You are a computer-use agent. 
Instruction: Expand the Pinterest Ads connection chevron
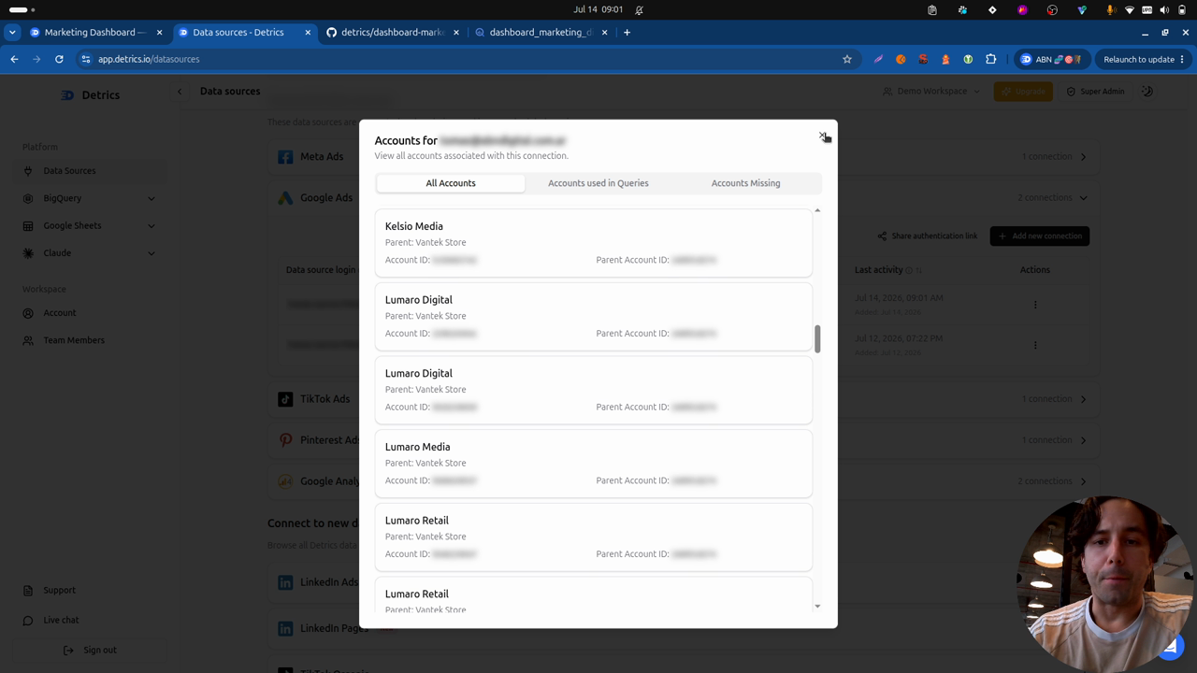[x=1084, y=440]
